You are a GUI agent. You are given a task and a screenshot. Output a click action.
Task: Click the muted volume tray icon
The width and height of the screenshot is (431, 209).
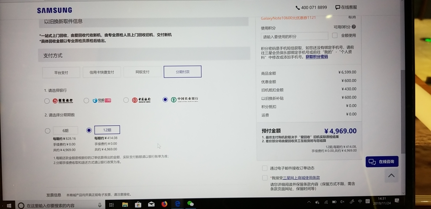[x=342, y=202]
